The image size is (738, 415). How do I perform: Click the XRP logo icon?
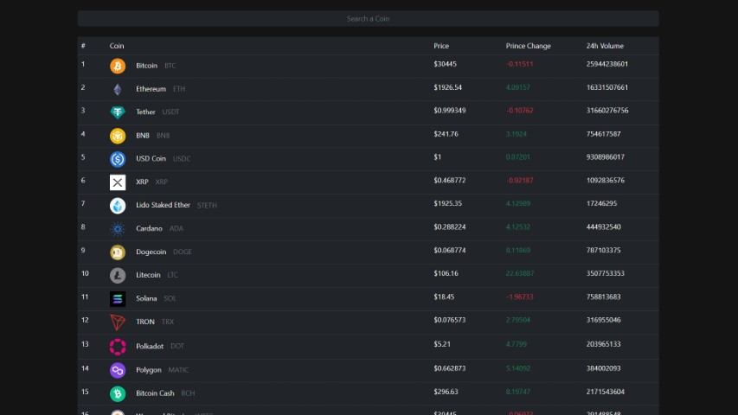118,182
